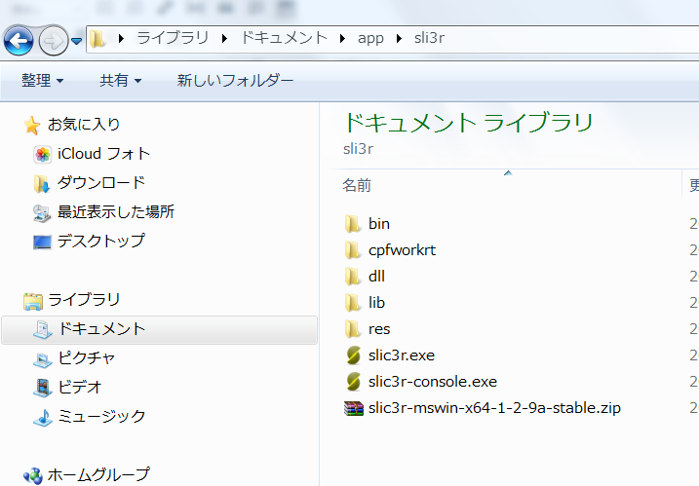
Task: Click the ライブラリ icon in the sidebar
Action: [33, 301]
